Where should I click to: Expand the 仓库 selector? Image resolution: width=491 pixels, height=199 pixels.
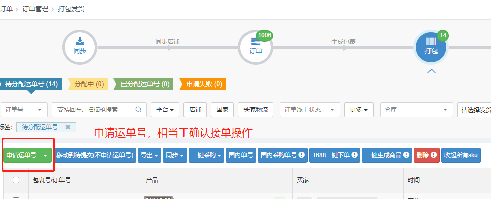[416, 110]
